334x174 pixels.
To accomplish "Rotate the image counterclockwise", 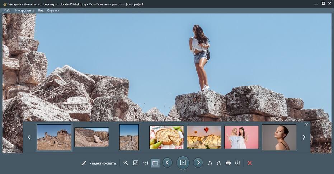I will (210, 163).
